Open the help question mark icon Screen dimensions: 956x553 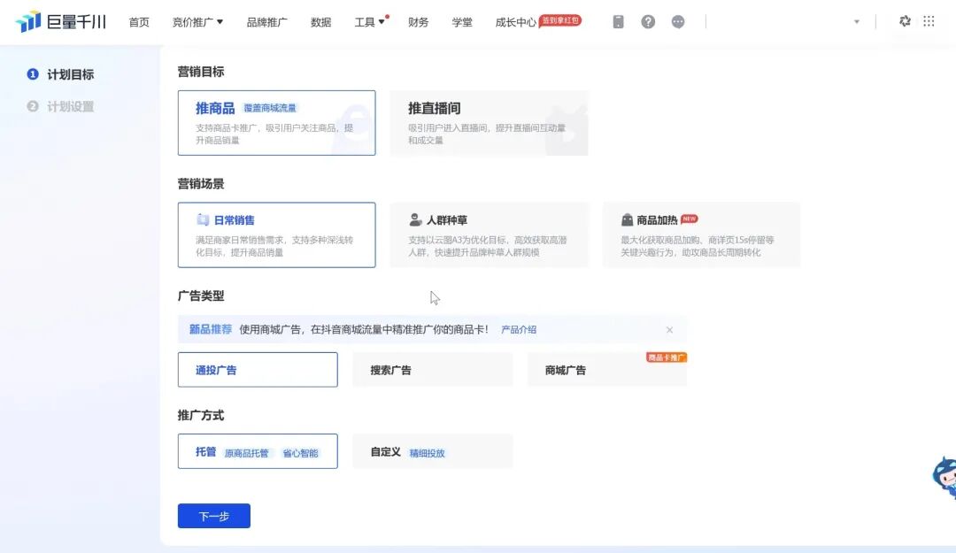(648, 22)
